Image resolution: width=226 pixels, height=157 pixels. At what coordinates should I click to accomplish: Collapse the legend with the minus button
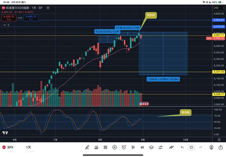pyautogui.click(x=48, y=8)
